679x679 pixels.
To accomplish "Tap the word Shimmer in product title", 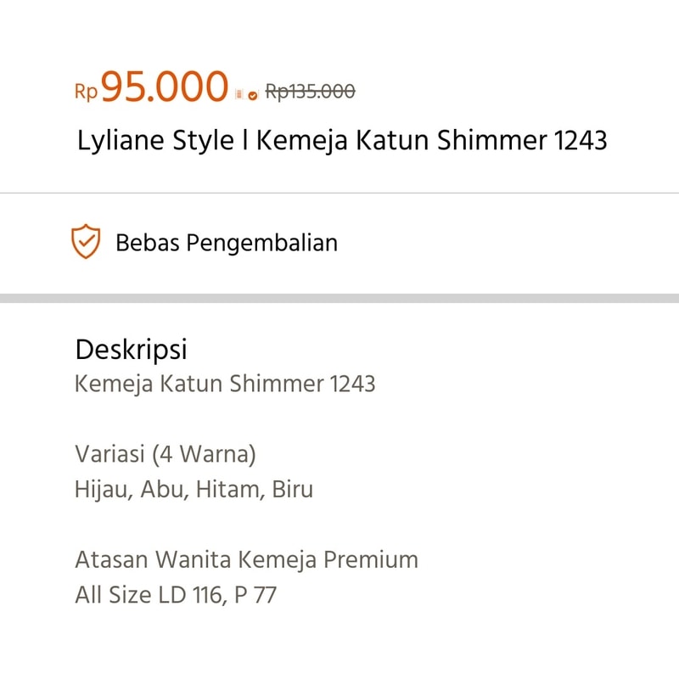I will [492, 140].
